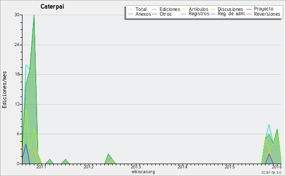This screenshot has width=286, height=176.
Task: Click the x-axis year "2012"
Action: pyautogui.click(x=89, y=166)
